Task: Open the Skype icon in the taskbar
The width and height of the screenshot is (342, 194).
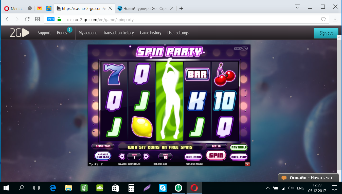Action: (163, 188)
